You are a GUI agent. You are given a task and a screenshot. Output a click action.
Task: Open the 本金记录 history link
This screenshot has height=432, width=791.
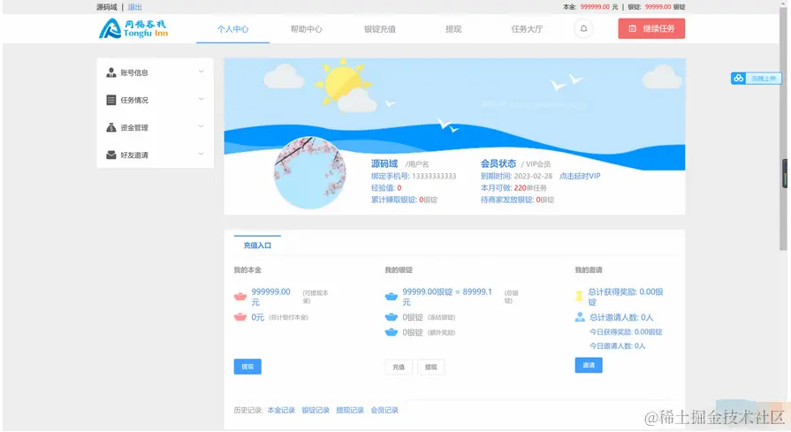[281, 410]
